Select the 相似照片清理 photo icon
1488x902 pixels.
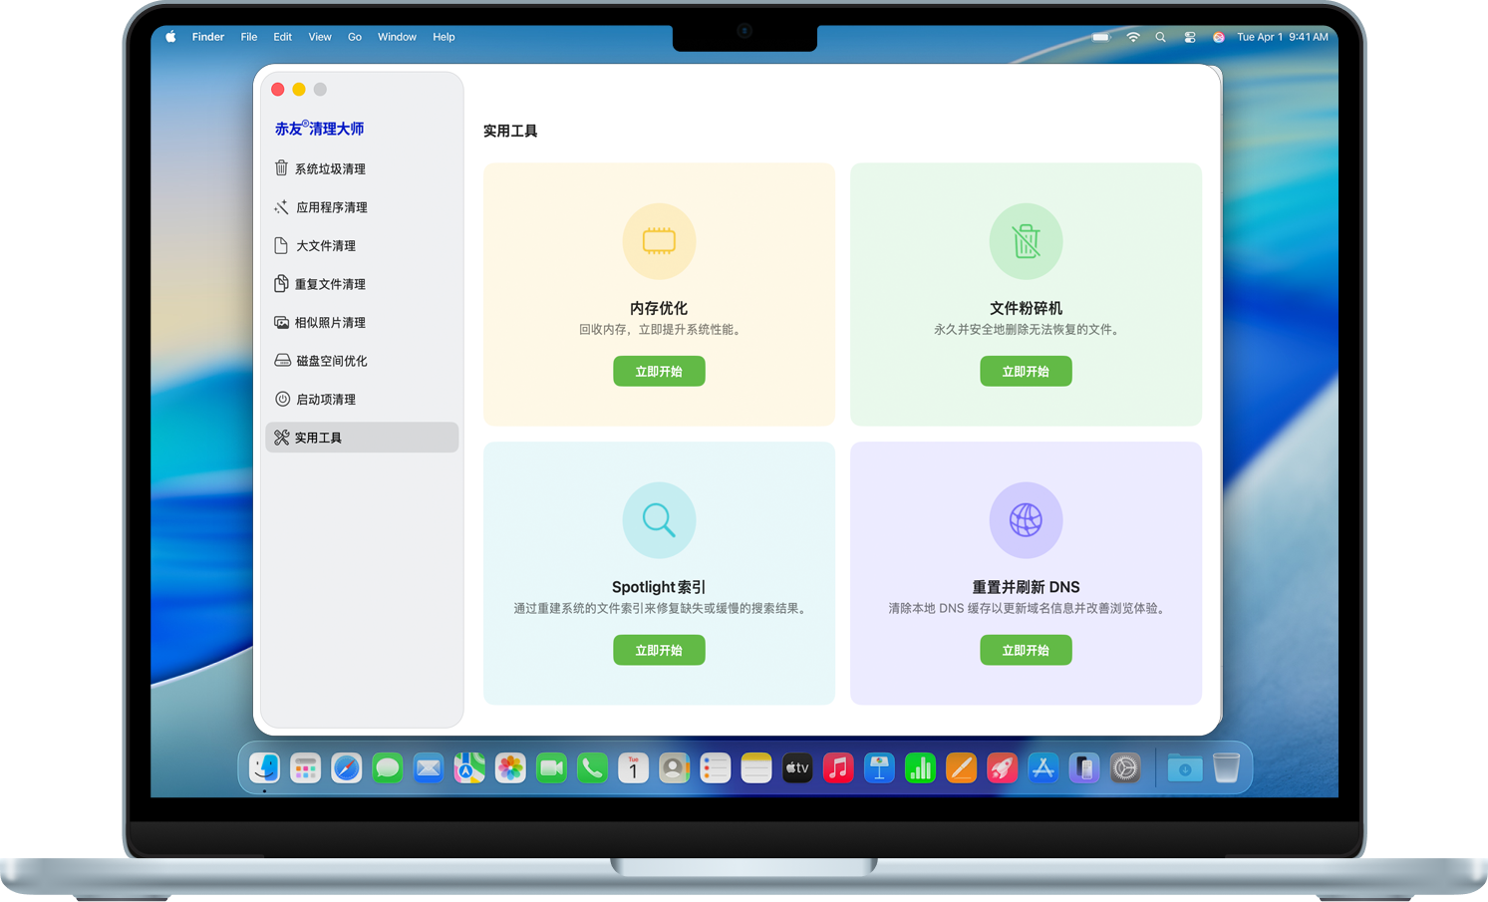(x=282, y=322)
